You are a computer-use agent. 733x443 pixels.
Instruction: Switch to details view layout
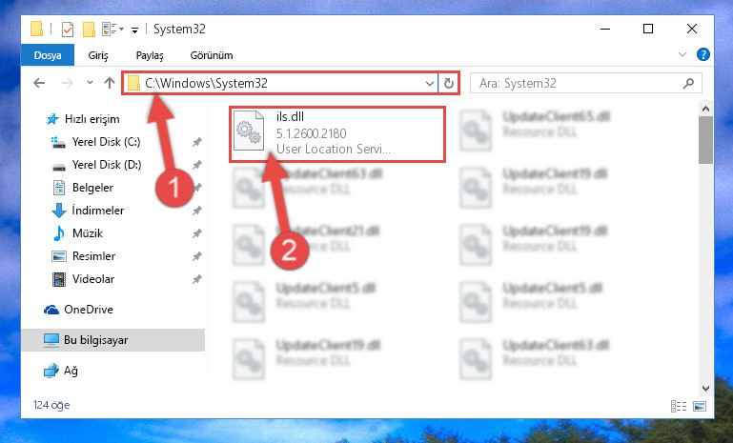coord(679,406)
